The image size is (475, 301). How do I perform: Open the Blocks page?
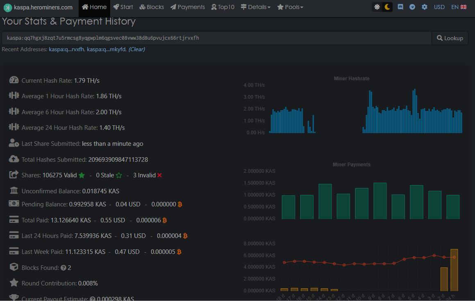152,7
